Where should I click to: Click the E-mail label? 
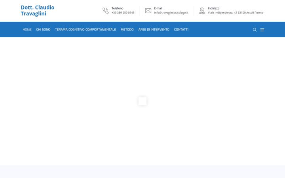(x=158, y=8)
